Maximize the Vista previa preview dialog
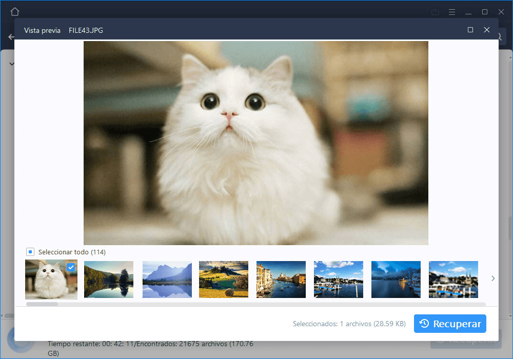The image size is (513, 359). (470, 30)
